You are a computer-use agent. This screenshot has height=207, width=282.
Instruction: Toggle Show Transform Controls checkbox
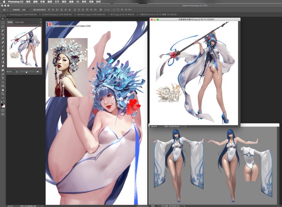coord(32,10)
